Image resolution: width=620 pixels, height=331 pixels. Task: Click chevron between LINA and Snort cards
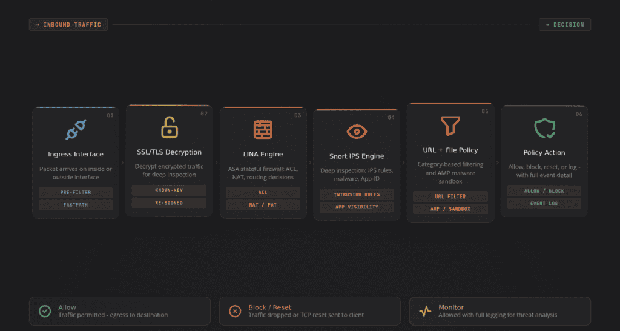pyautogui.click(x=309, y=162)
